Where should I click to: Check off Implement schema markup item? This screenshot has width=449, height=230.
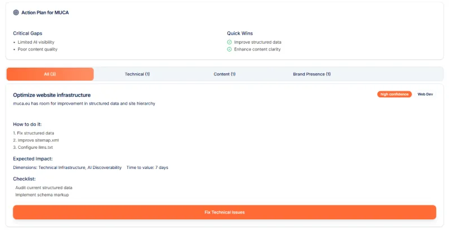tap(42, 195)
